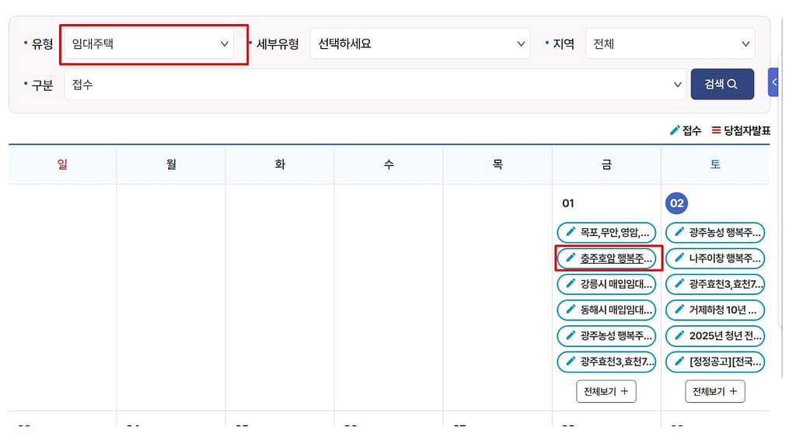Click 전체보기 + under Saturday 02

tap(715, 392)
